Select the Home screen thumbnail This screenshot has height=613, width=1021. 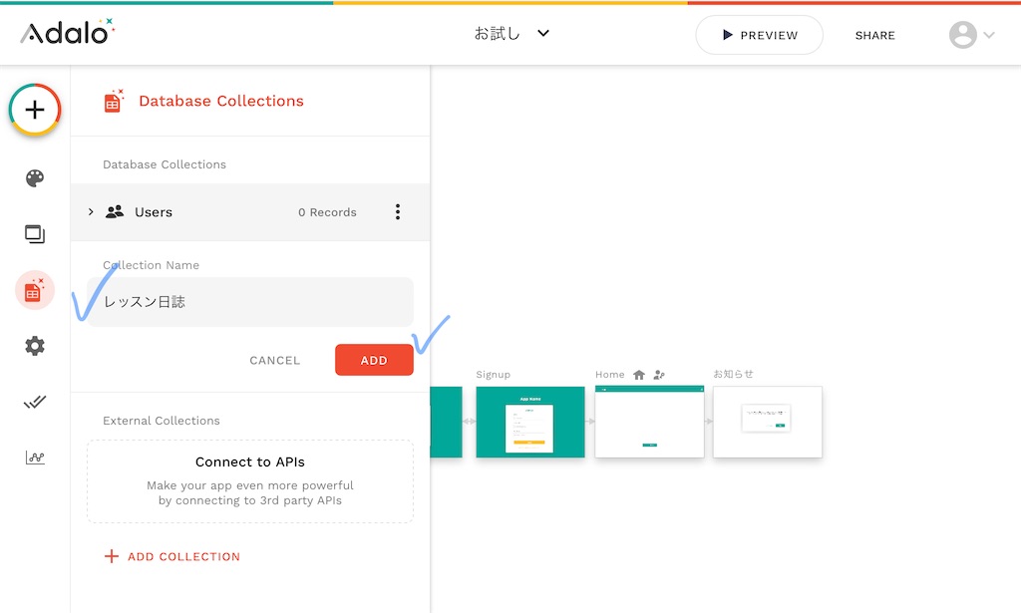click(x=649, y=422)
